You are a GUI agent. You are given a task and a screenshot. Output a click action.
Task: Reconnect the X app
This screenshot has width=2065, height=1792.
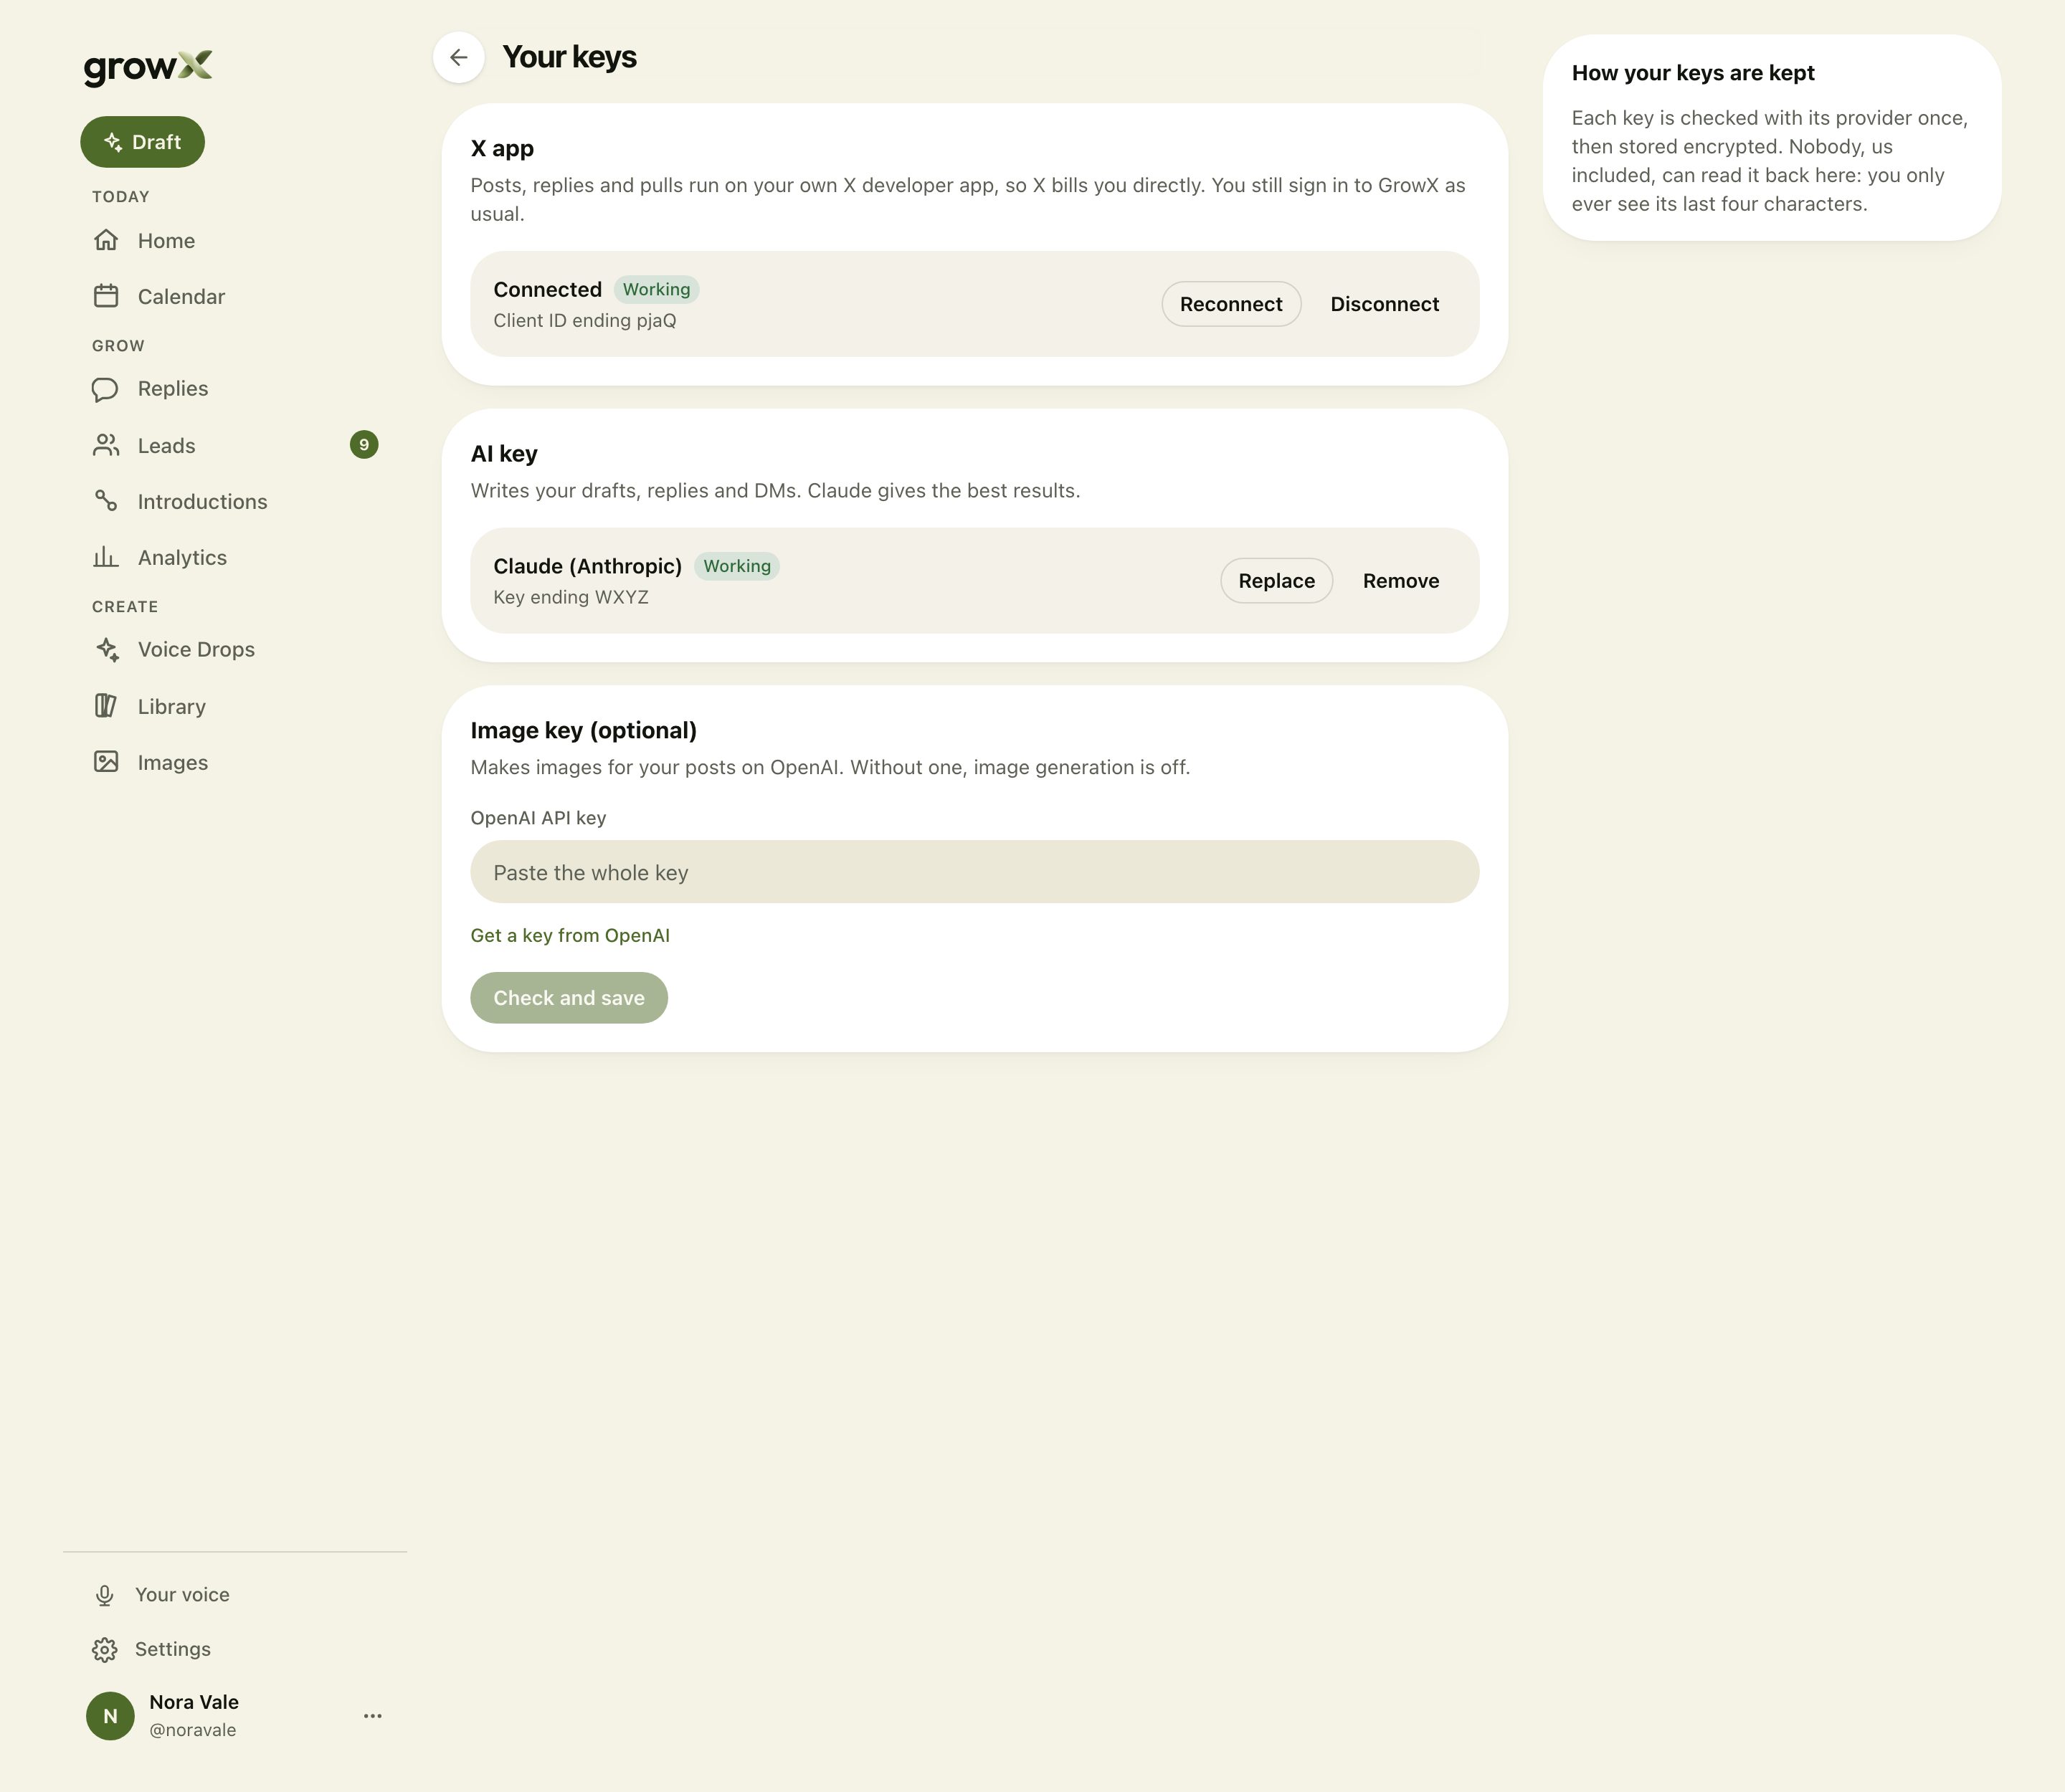pos(1230,304)
